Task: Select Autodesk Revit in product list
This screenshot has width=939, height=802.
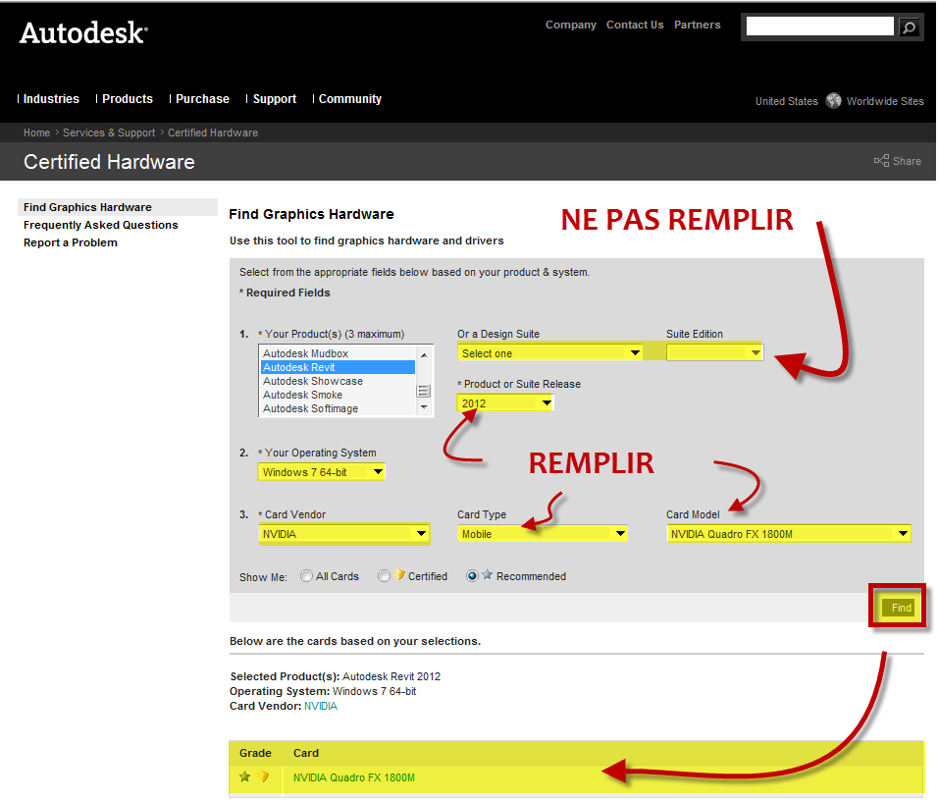Action: pos(338,367)
